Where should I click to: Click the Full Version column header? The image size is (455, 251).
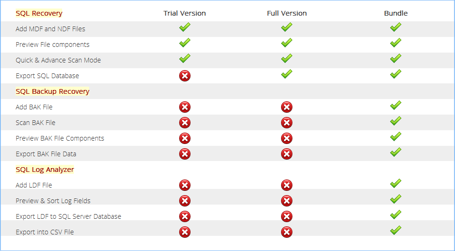pos(287,13)
